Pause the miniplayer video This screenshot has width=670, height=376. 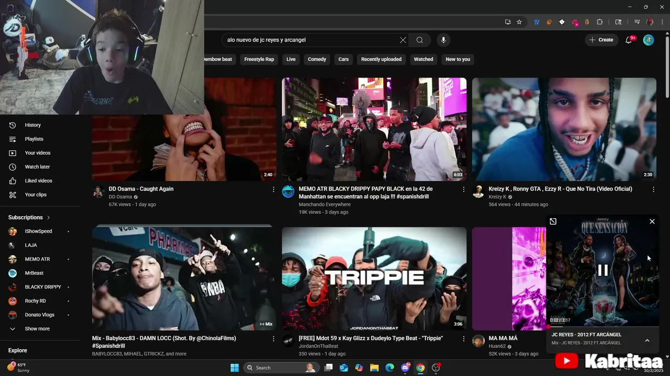pos(603,270)
